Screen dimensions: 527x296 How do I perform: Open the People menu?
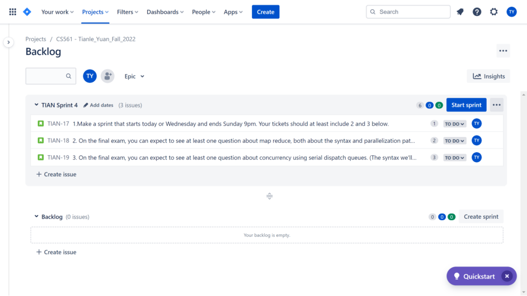203,12
